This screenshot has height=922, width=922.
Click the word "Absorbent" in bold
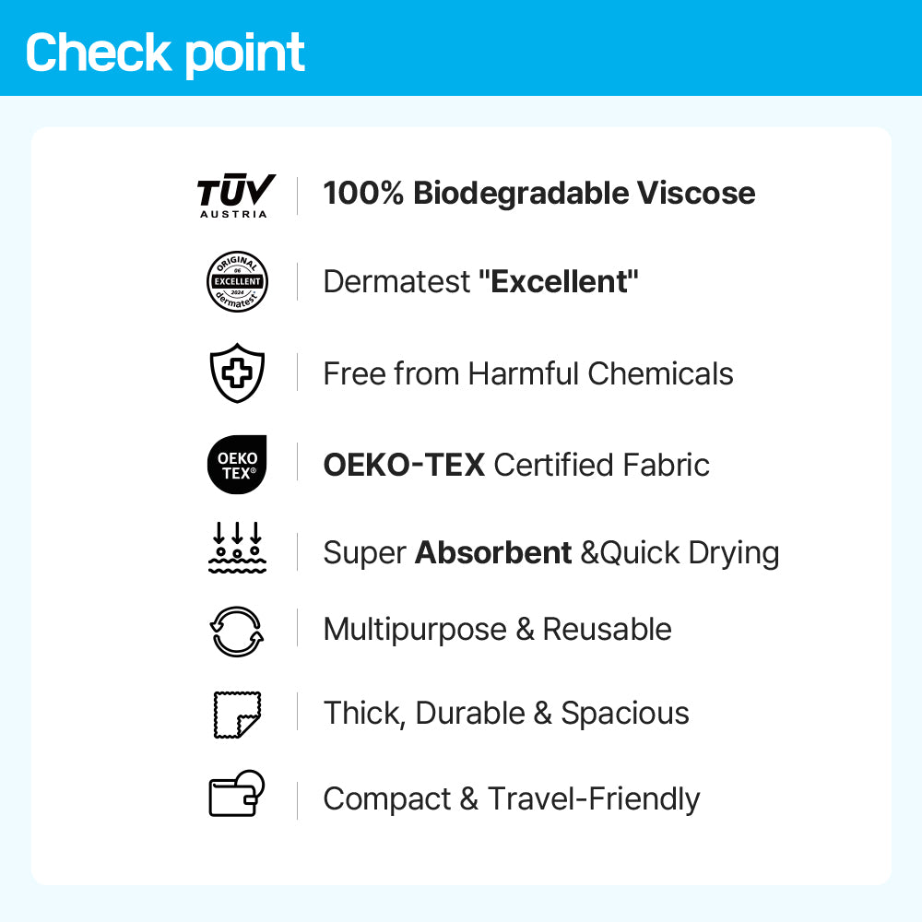pos(493,552)
